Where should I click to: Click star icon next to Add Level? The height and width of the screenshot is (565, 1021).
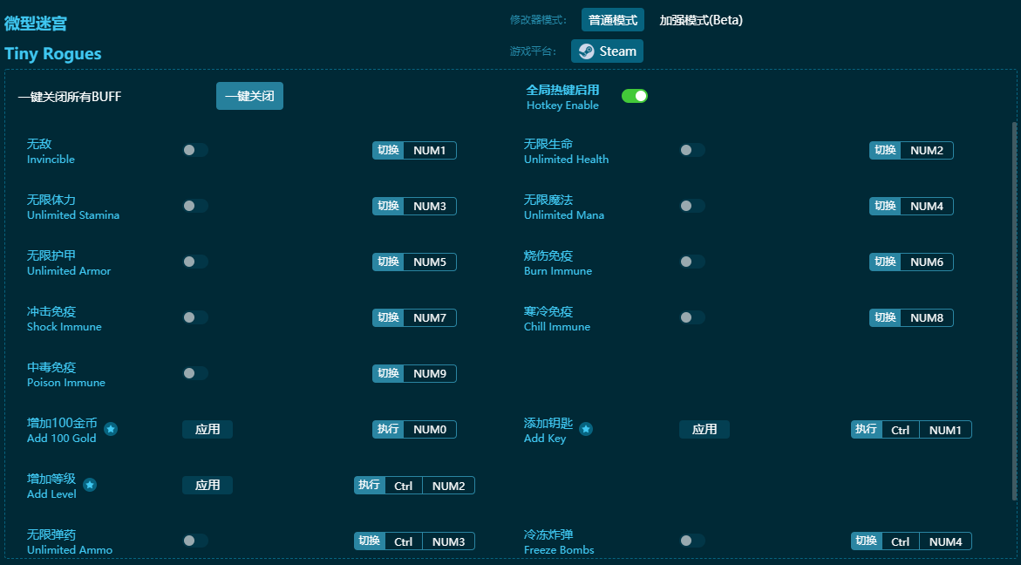point(90,485)
